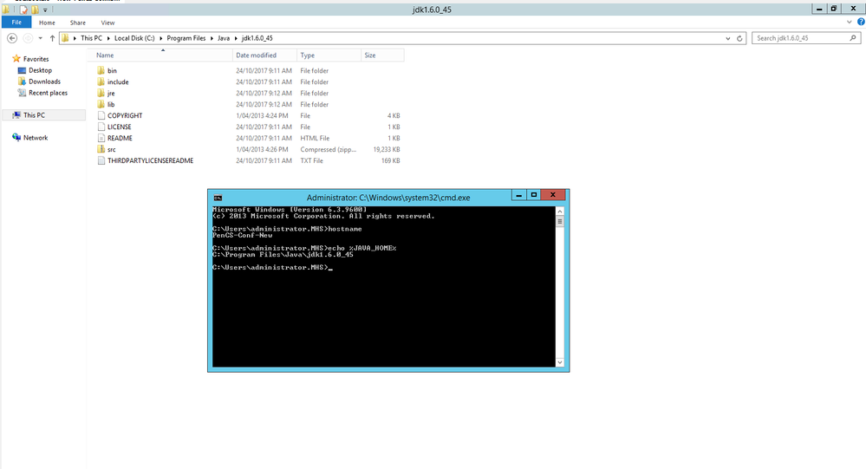This screenshot has height=469, width=866.
Task: Click cmd scrollbar down arrow
Action: pos(559,362)
